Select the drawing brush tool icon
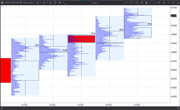180x110 pixels. coord(44,3)
